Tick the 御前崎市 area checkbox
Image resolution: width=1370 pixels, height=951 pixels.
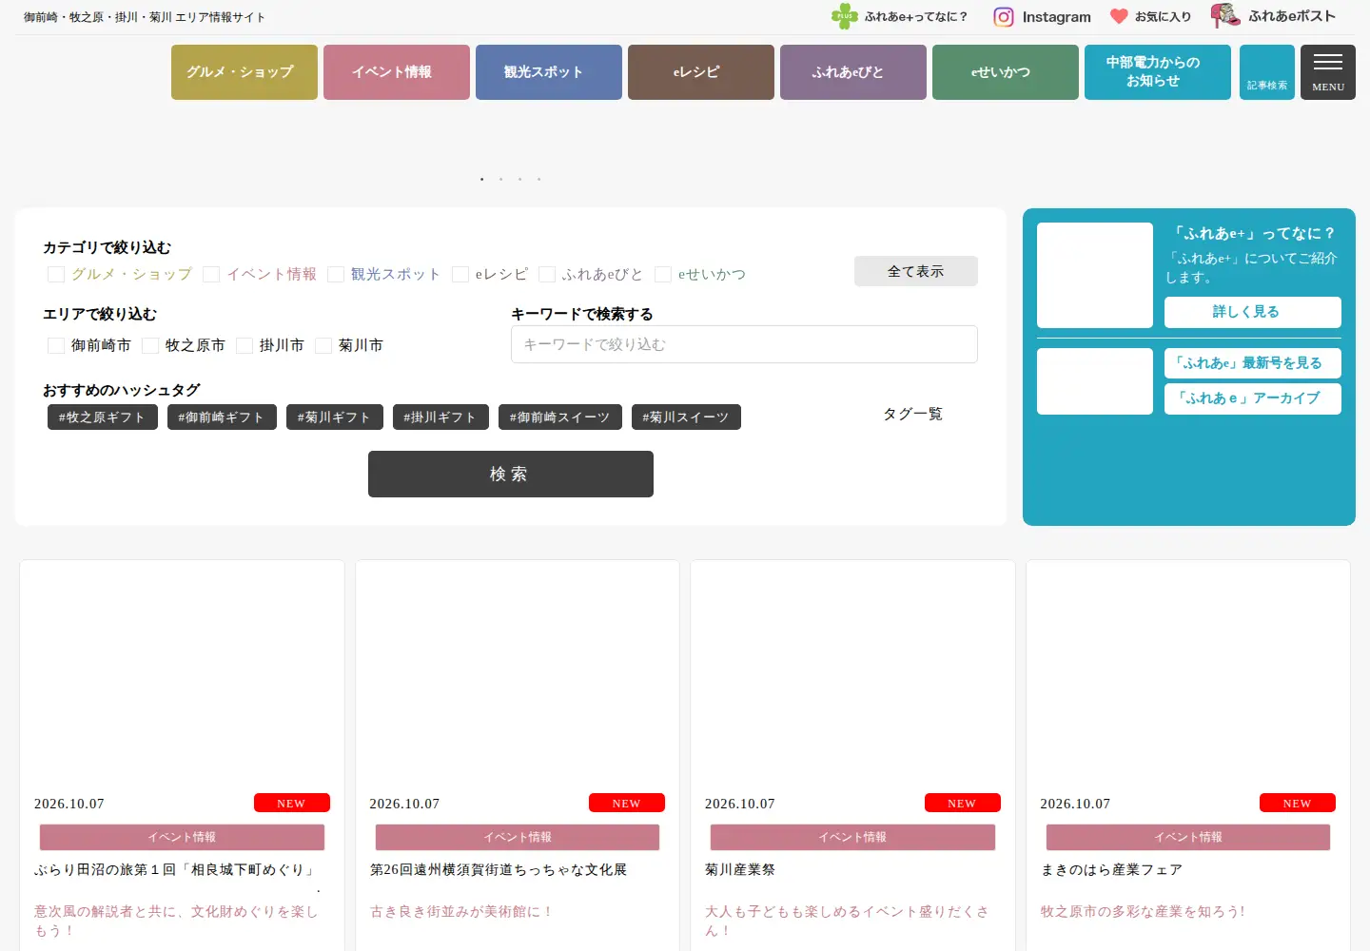[56, 346]
